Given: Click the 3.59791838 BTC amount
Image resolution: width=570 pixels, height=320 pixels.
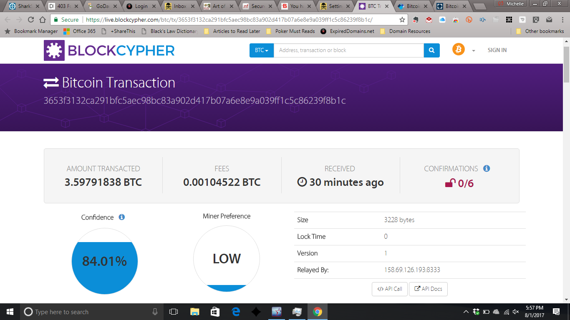Looking at the screenshot, I should click(103, 182).
